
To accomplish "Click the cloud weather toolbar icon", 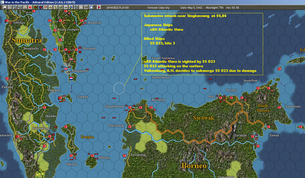I will (x=91, y=7).
